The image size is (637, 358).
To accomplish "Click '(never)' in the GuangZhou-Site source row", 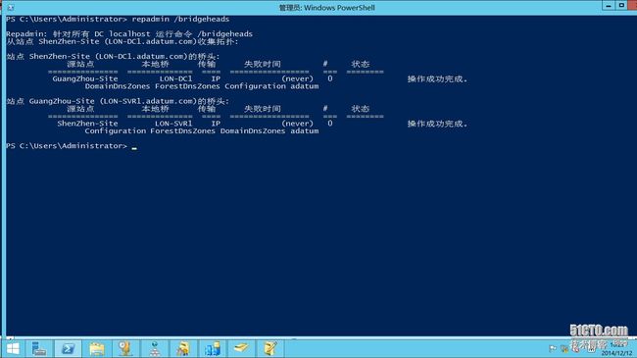I will click(x=297, y=78).
